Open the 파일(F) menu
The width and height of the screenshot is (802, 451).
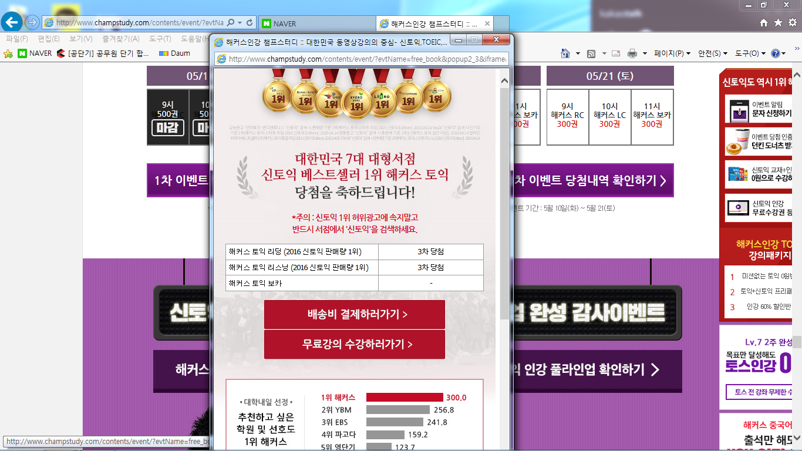point(17,39)
